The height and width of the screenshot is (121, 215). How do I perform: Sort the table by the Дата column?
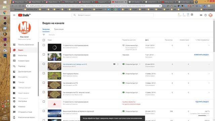[147, 40]
